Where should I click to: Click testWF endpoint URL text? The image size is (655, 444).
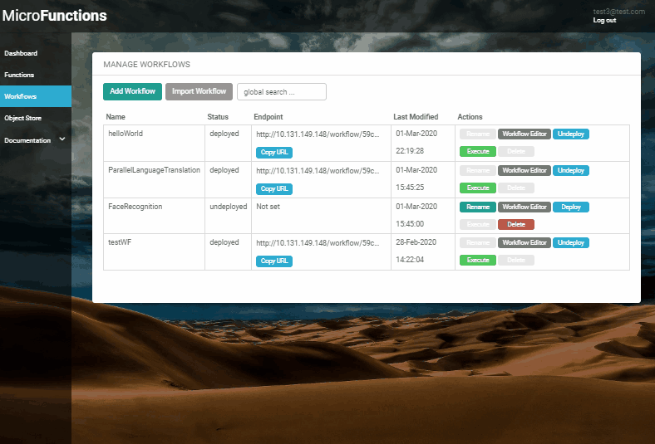click(318, 243)
